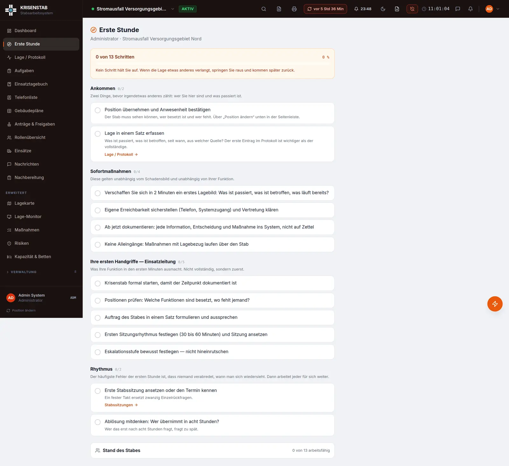The height and width of the screenshot is (466, 509).
Task: Click the Admin System user card
Action: [41, 298]
